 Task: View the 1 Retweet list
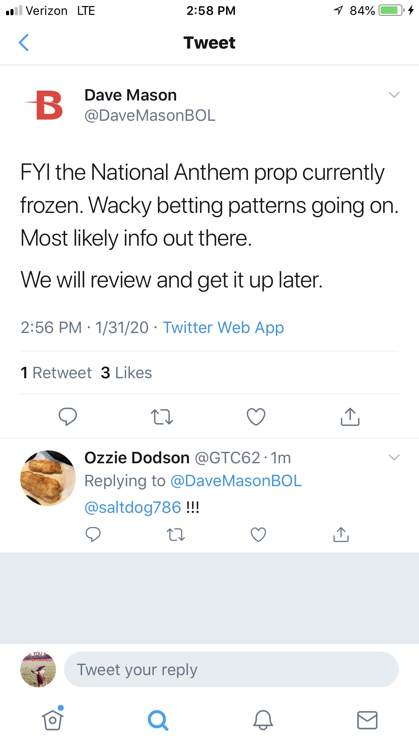tap(56, 373)
